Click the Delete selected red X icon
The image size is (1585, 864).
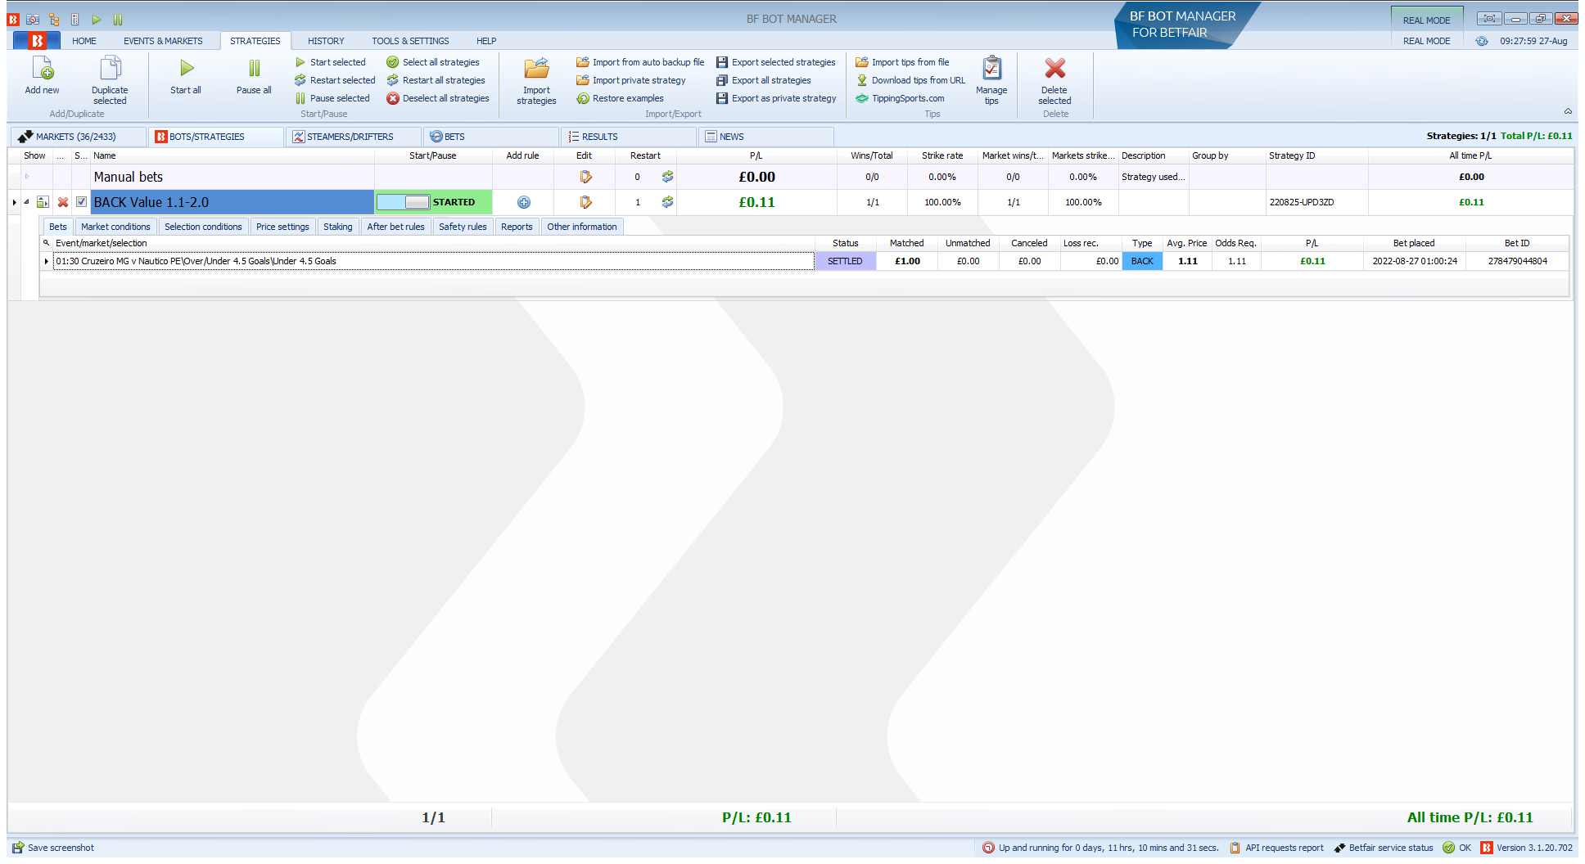point(1054,69)
